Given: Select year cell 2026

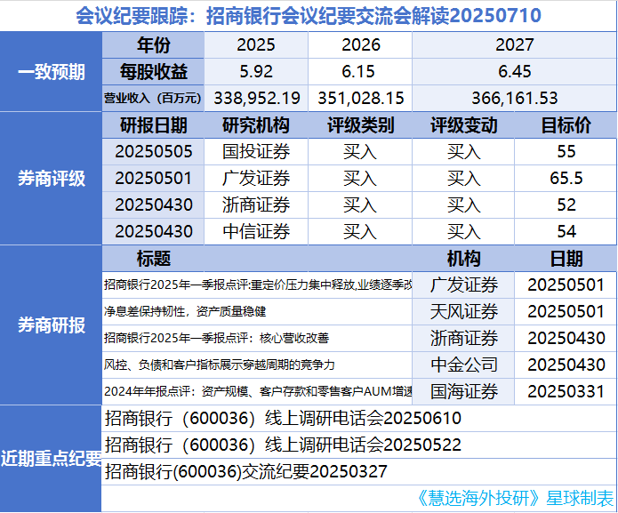Looking at the screenshot, I should click(360, 45).
